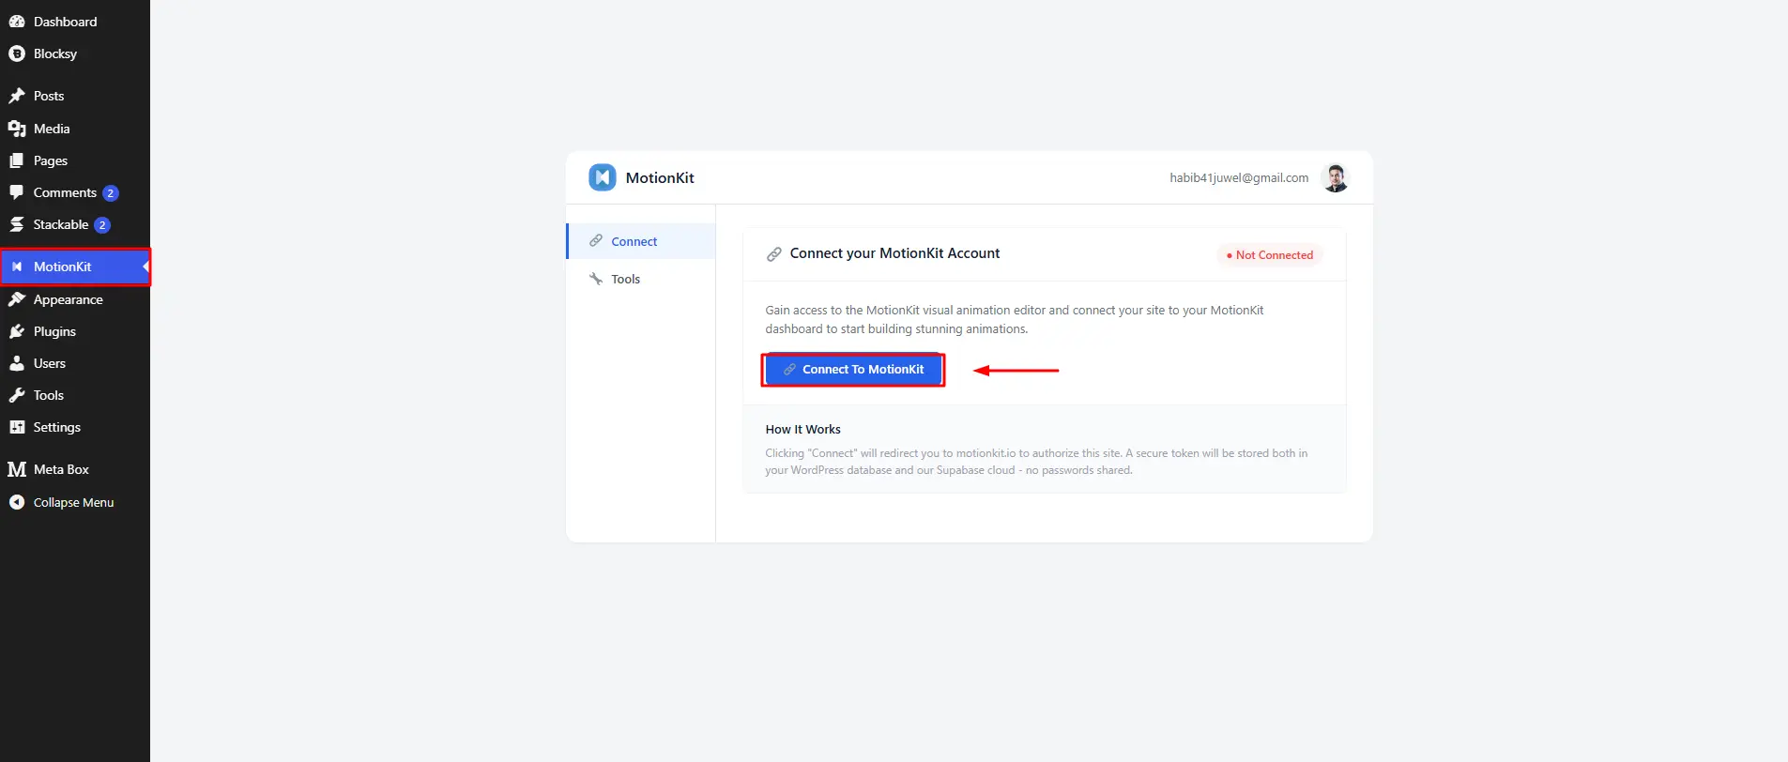The height and width of the screenshot is (762, 1788).
Task: Click the Posts pushpin icon
Action: click(x=17, y=96)
